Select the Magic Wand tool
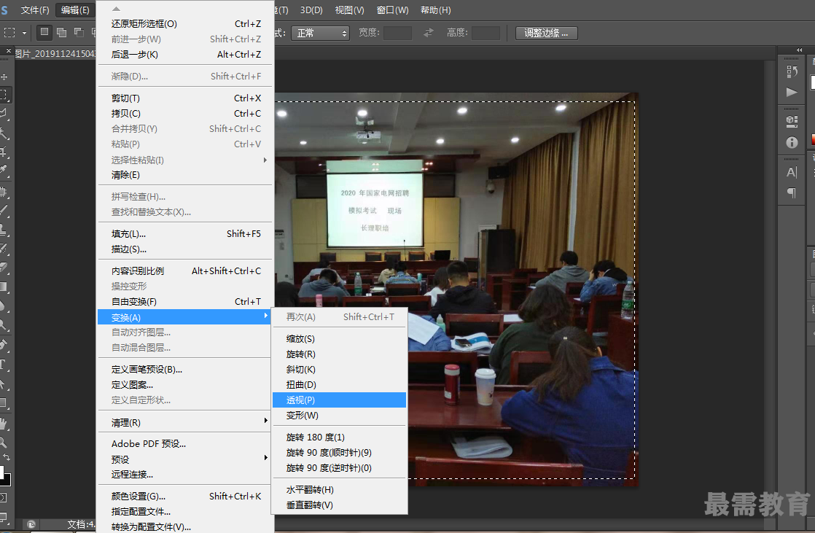This screenshot has height=533, width=815. (4, 133)
